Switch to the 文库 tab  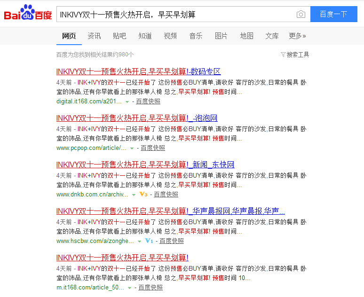click(x=272, y=36)
